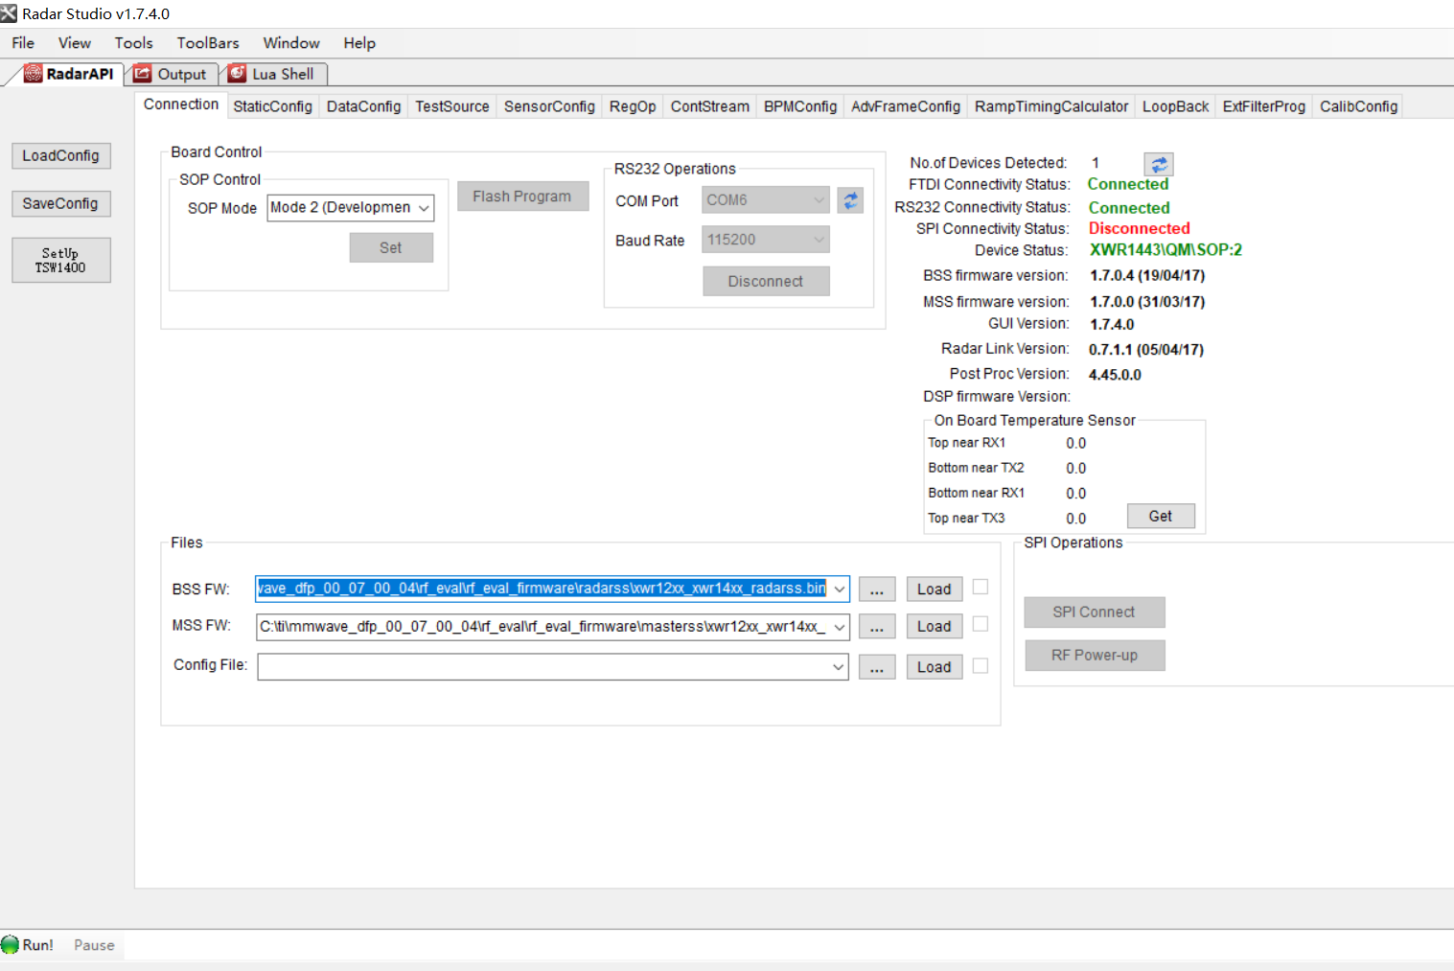Load the MSS firmware
Image resolution: width=1454 pixels, height=971 pixels.
tap(935, 627)
